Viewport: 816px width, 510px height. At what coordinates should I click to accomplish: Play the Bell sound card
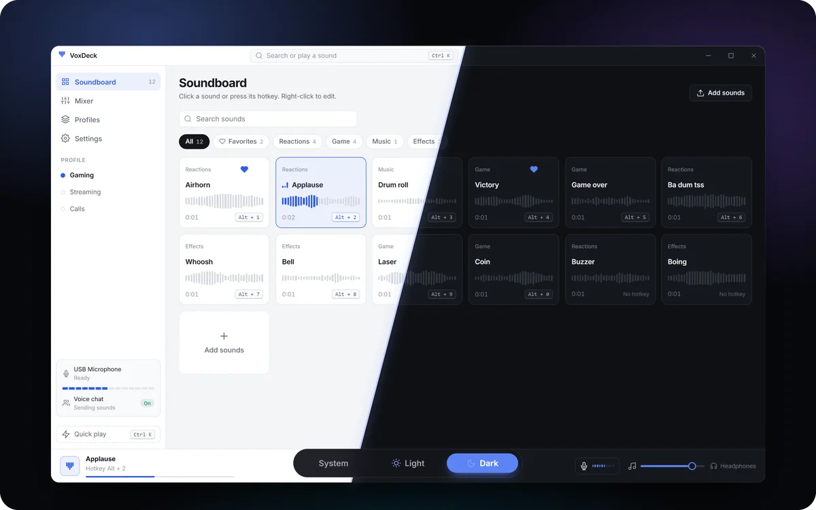coord(321,269)
